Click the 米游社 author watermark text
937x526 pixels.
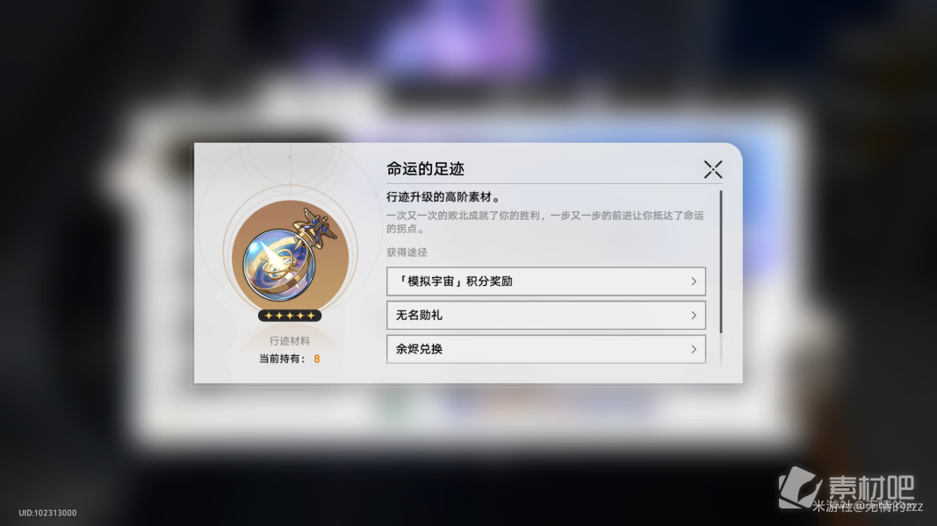(868, 507)
